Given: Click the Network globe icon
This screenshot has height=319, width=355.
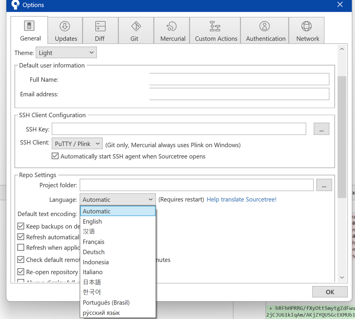Looking at the screenshot, I should (306, 26).
